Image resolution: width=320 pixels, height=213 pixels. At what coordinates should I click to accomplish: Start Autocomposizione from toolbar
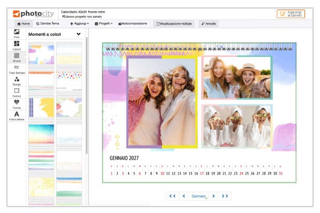(133, 23)
